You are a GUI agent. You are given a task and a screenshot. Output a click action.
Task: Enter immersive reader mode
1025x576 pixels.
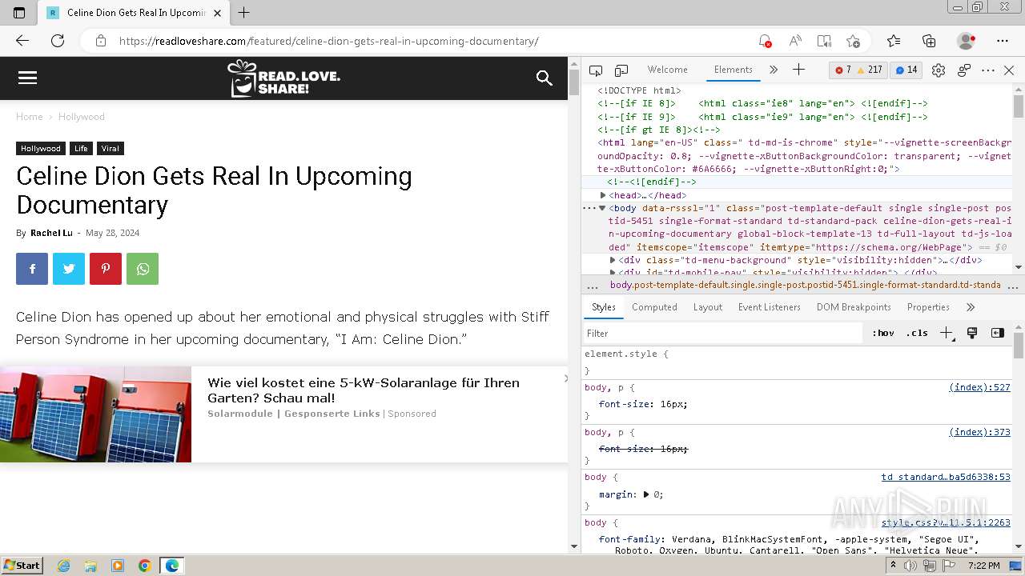(824, 41)
